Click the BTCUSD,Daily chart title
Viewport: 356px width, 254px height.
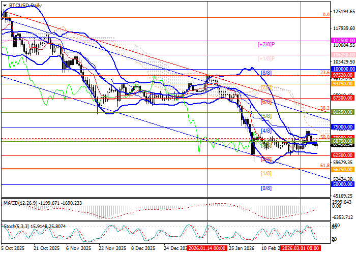point(25,6)
